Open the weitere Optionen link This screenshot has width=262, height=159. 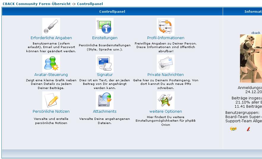pos(166,112)
